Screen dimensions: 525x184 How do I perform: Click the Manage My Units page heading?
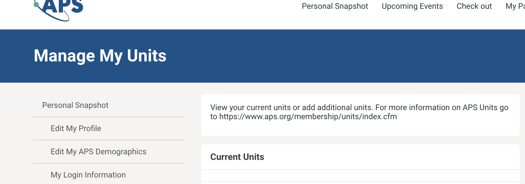tap(100, 56)
